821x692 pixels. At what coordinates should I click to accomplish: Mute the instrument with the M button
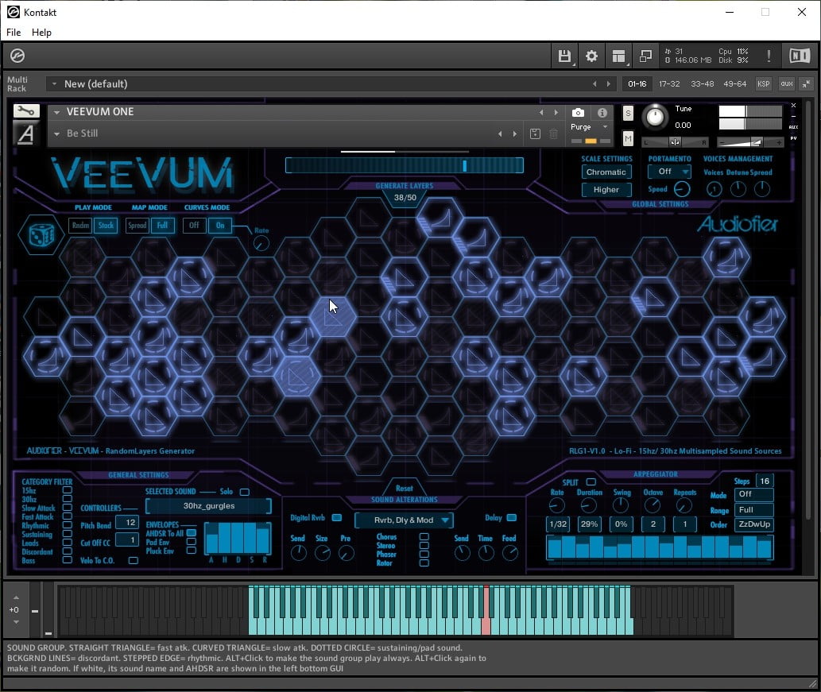pyautogui.click(x=628, y=138)
